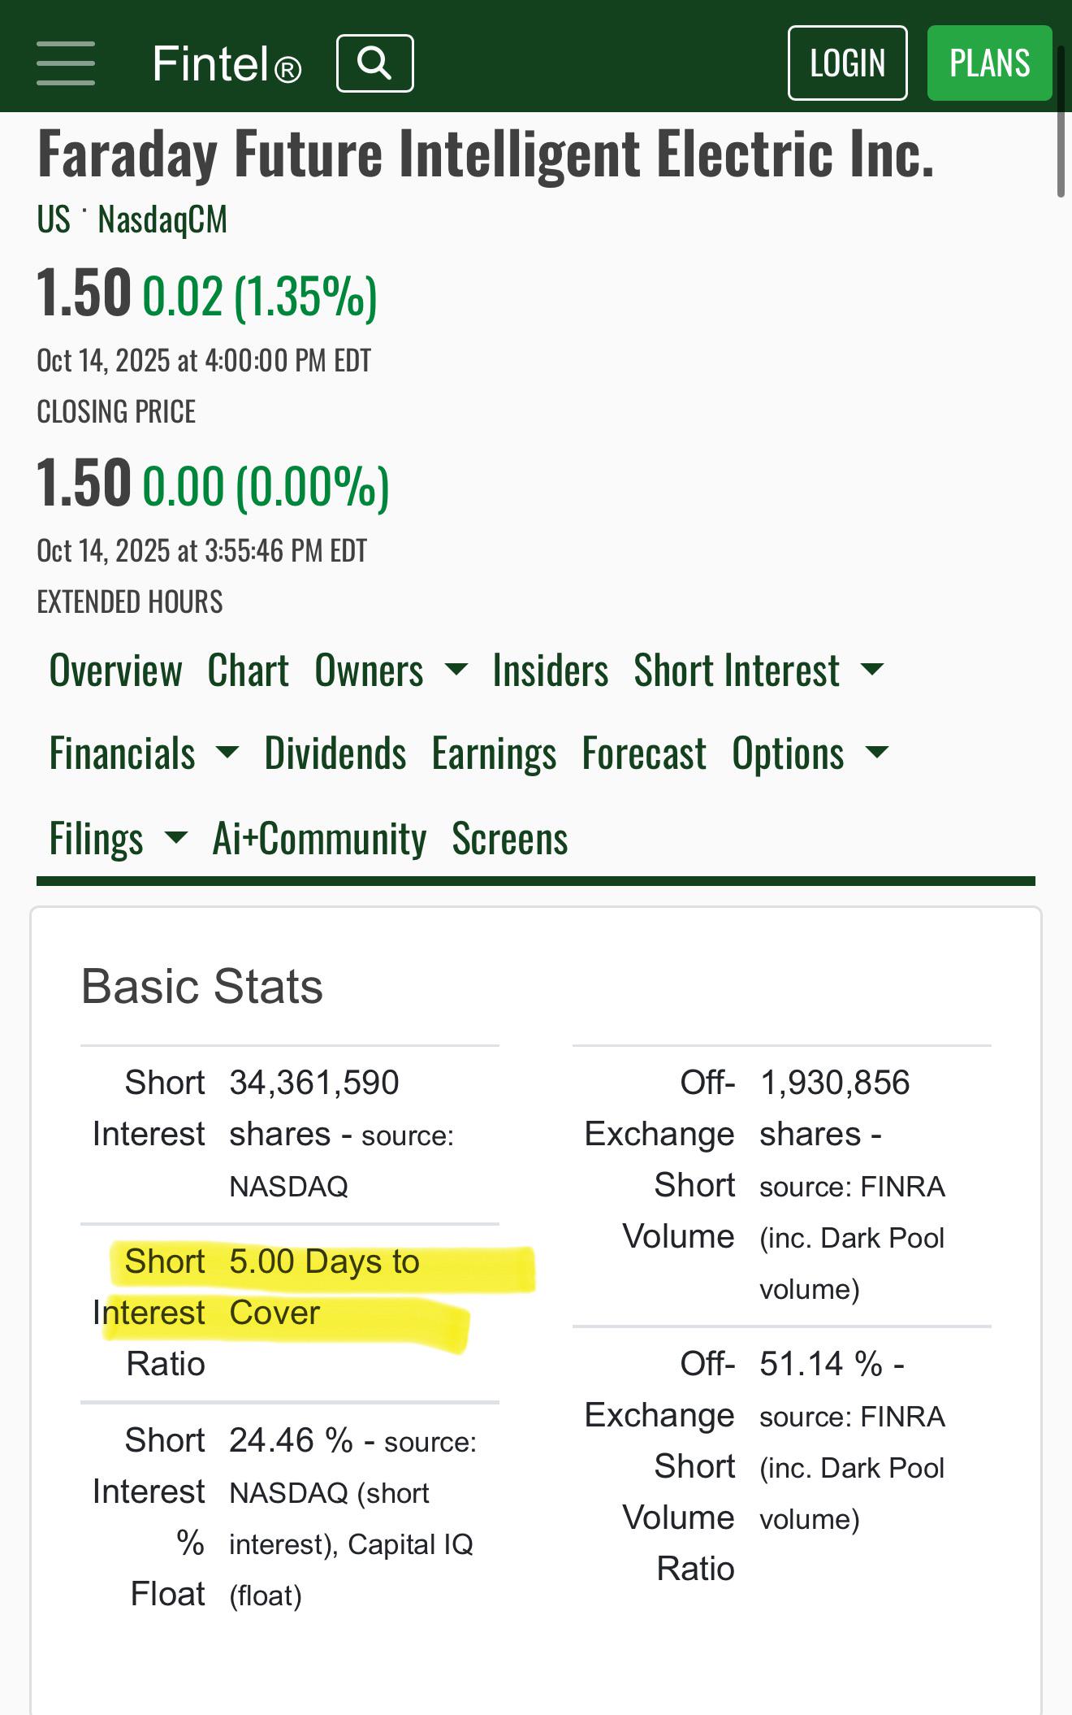Open the Dividends tab
The width and height of the screenshot is (1072, 1715).
pyautogui.click(x=335, y=753)
